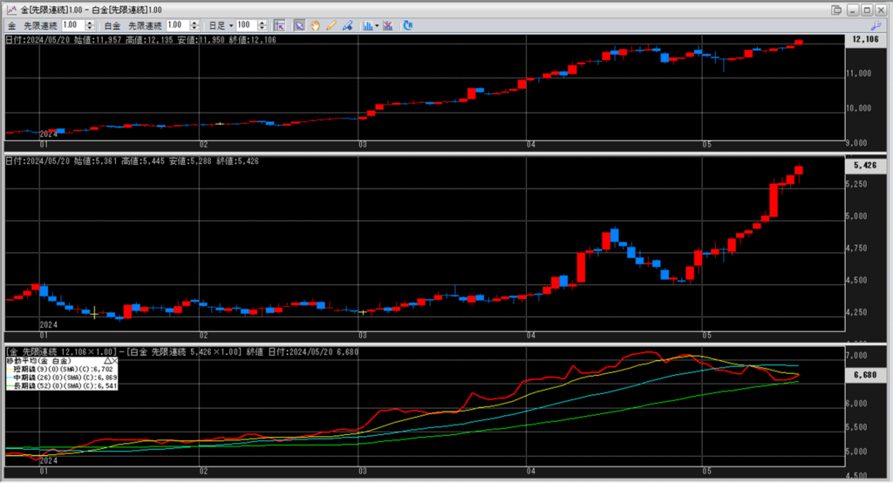Viewport: 893px width, 483px height.
Task: Collapse the 移動平均 legend with triangle
Action: (x=107, y=360)
